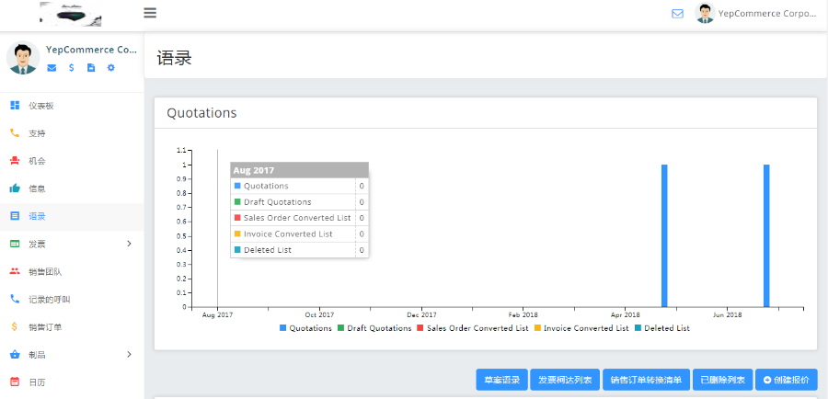Open the YepCommerce Corpo... user dropdown
This screenshot has width=828, height=399.
[x=756, y=14]
